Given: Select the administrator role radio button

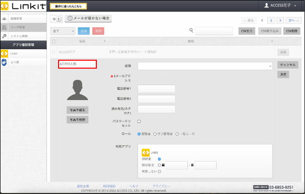Looking at the screenshot, I should (x=139, y=134).
